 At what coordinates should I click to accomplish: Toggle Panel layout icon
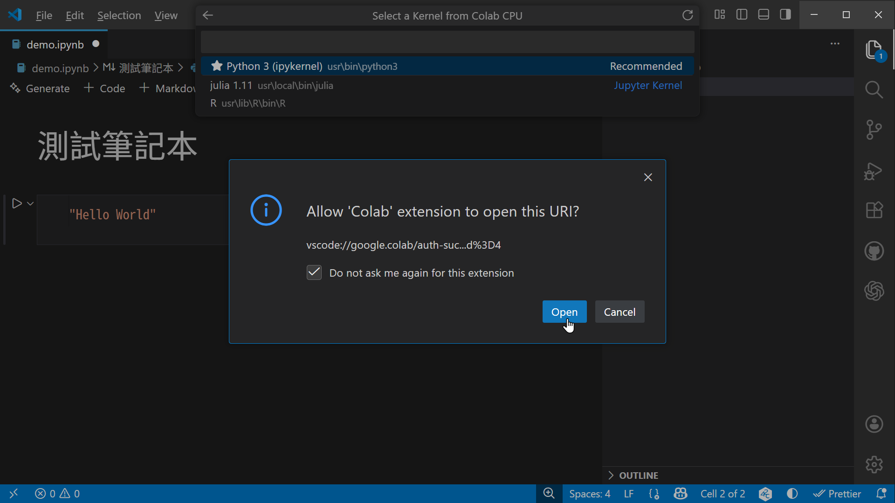coord(764,14)
